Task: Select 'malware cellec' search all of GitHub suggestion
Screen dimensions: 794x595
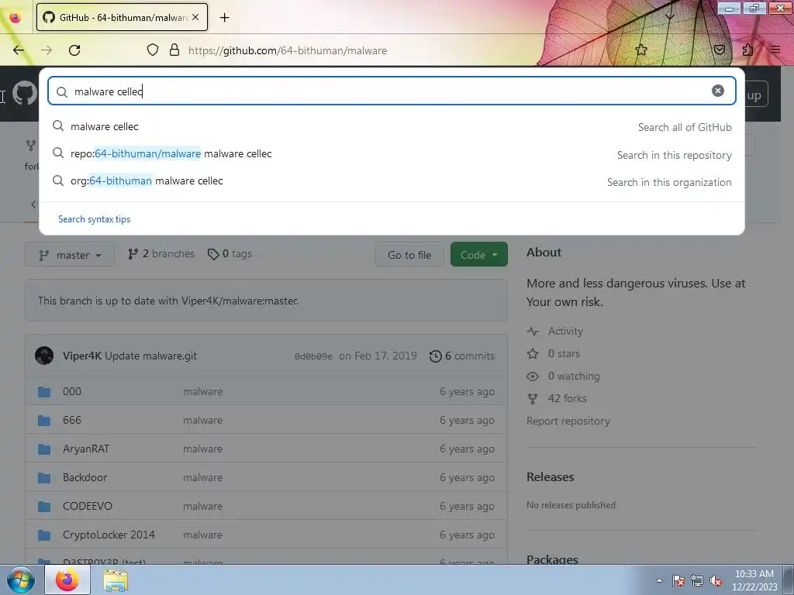Action: pyautogui.click(x=392, y=126)
